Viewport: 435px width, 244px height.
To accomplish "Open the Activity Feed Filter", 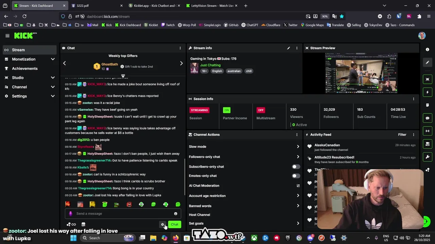I will click(x=402, y=135).
